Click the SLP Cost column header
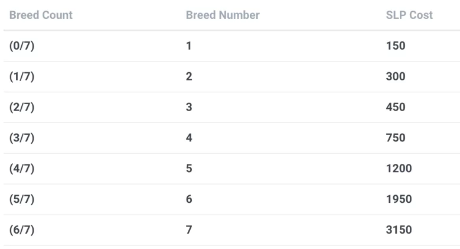Viewport: 460px width, 249px height. point(409,15)
